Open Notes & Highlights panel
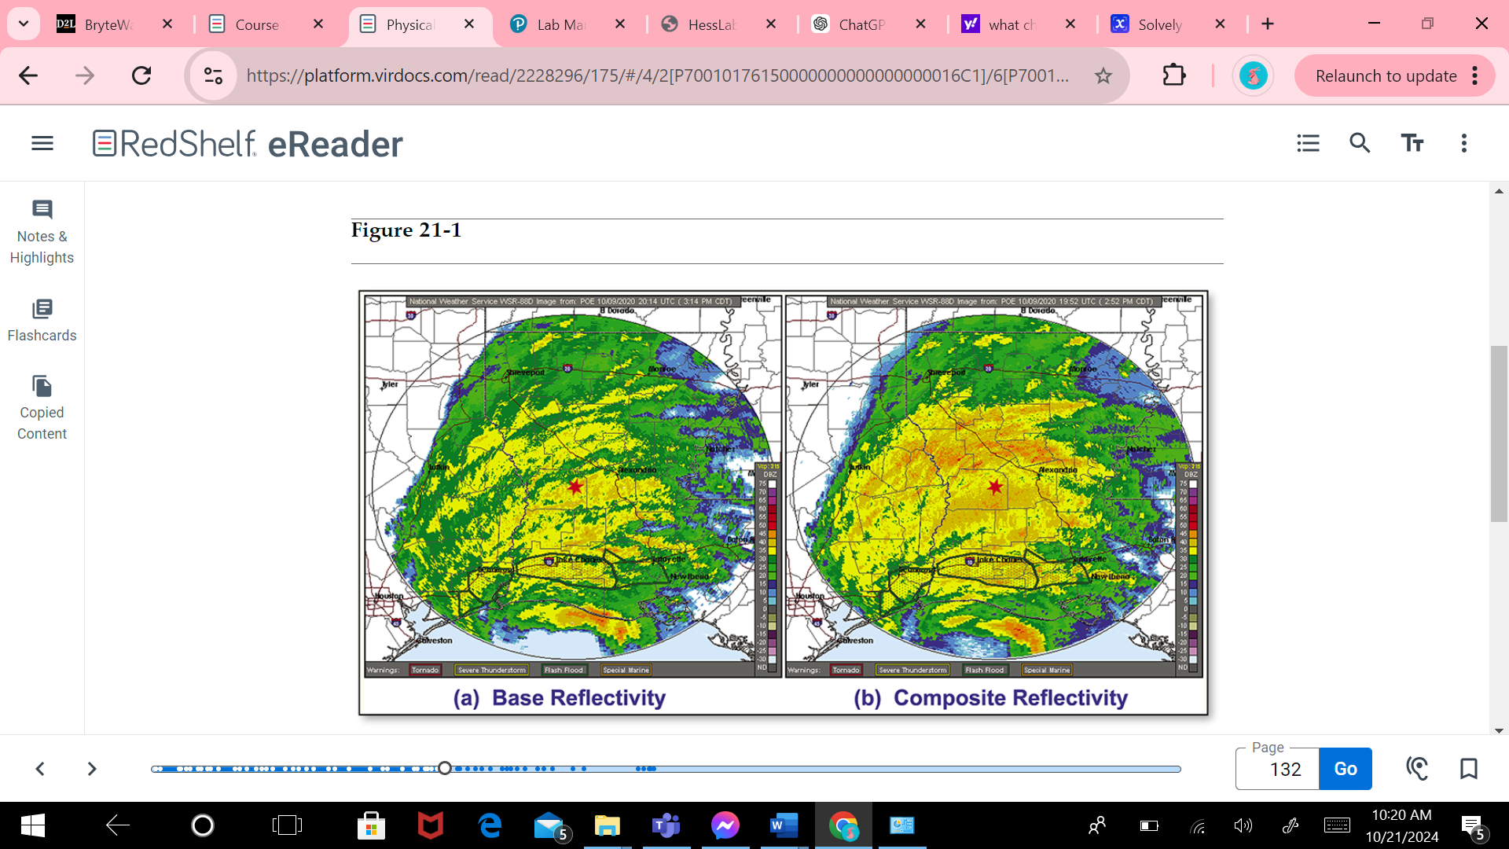The width and height of the screenshot is (1509, 849). pos(42,229)
